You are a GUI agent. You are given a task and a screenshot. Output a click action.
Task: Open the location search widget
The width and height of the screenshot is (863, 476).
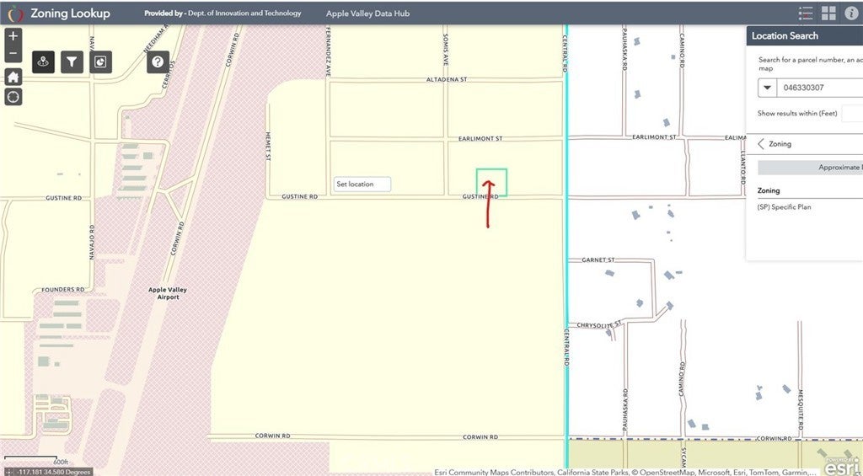(44, 62)
